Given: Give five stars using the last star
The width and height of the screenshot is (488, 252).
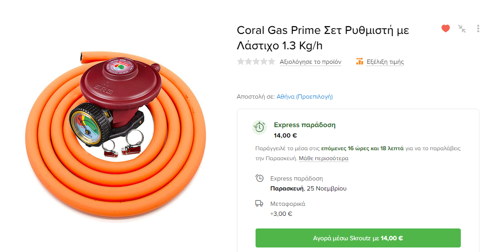Looking at the screenshot, I should click(x=272, y=62).
